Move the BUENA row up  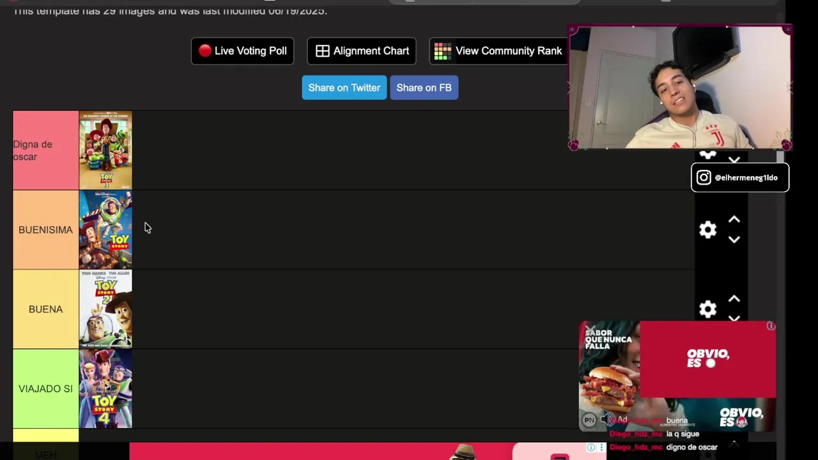[x=734, y=299]
